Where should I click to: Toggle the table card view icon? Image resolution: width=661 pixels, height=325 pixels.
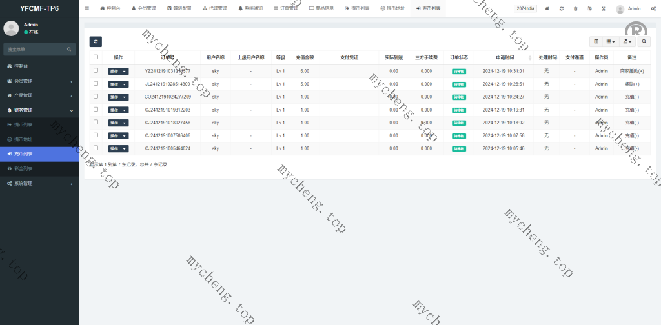point(596,41)
